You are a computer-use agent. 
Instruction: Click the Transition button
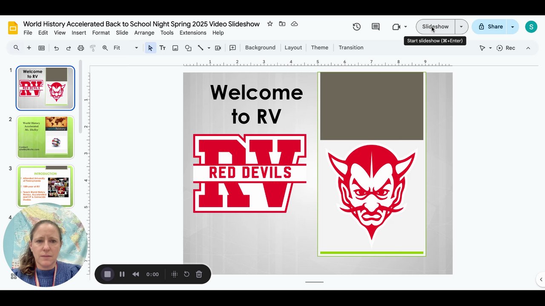coord(351,48)
